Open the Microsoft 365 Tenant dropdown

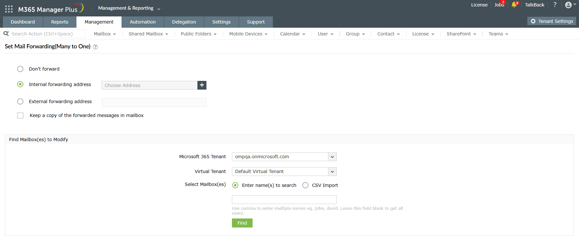point(284,157)
